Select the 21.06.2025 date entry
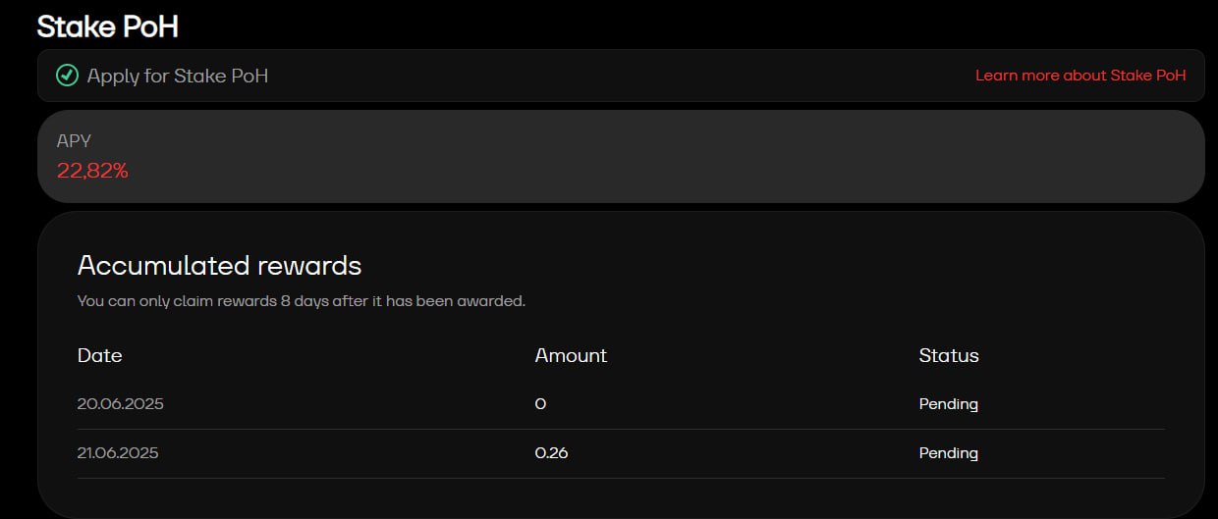The image size is (1218, 519). (x=118, y=453)
